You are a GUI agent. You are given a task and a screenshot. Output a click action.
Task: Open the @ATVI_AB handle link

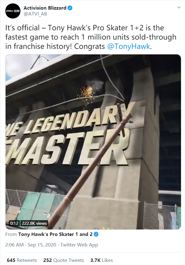pyautogui.click(x=35, y=14)
